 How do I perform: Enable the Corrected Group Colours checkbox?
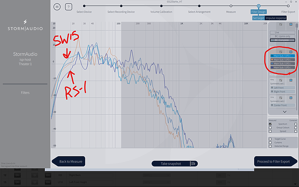(x=296, y=128)
